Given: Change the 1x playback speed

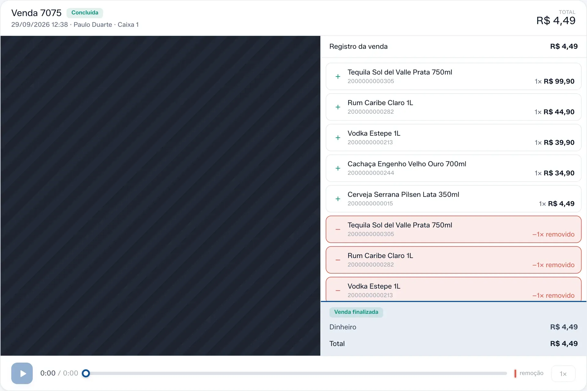Looking at the screenshot, I should click(563, 374).
